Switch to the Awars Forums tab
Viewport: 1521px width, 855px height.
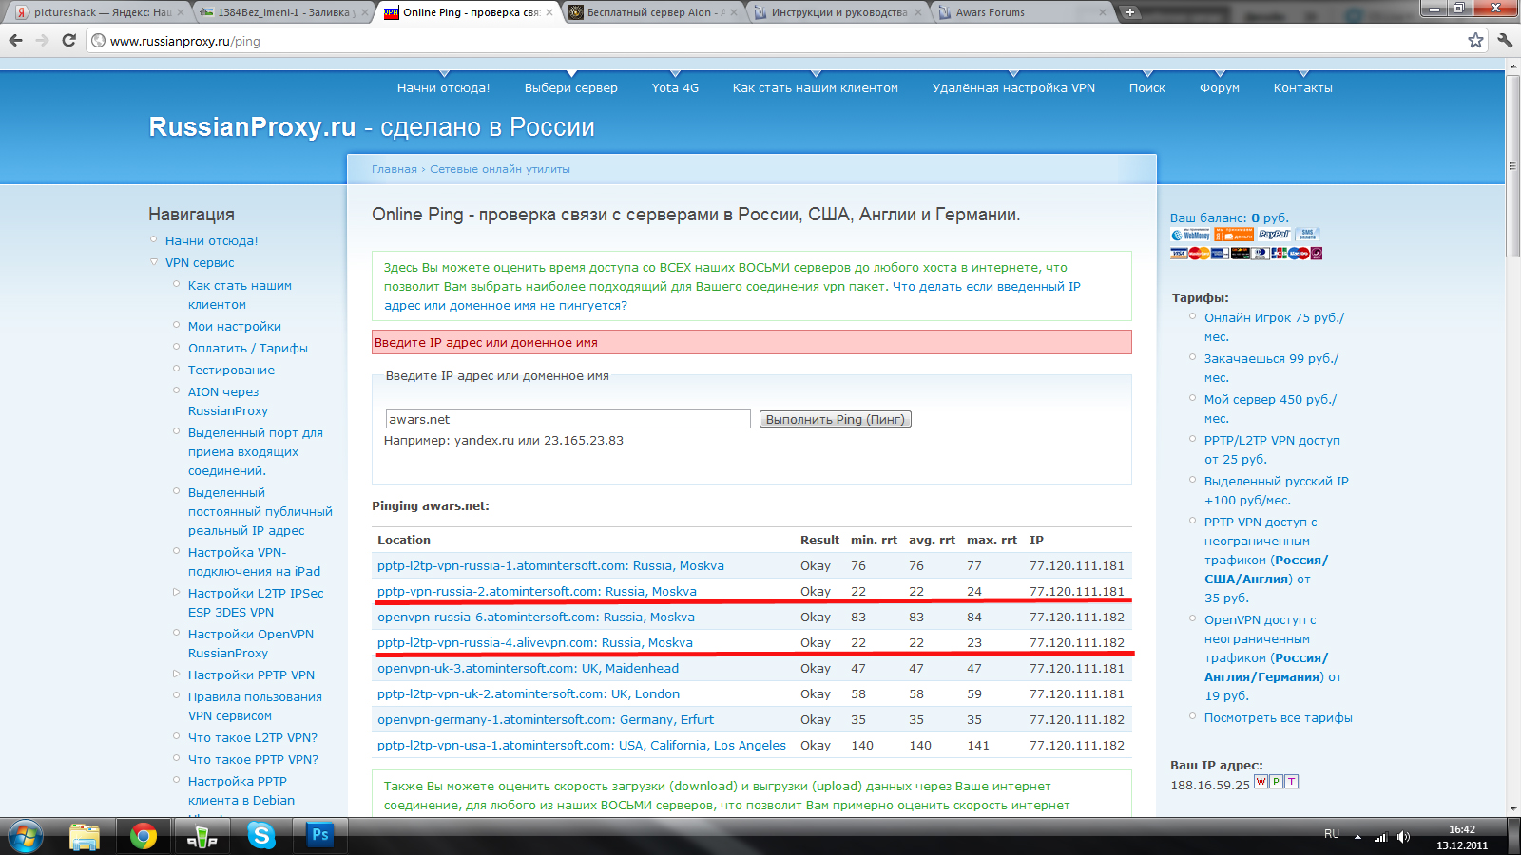click(1022, 12)
